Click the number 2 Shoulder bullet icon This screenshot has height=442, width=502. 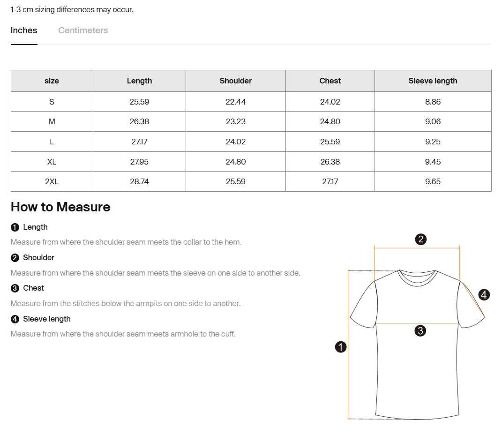coord(15,258)
